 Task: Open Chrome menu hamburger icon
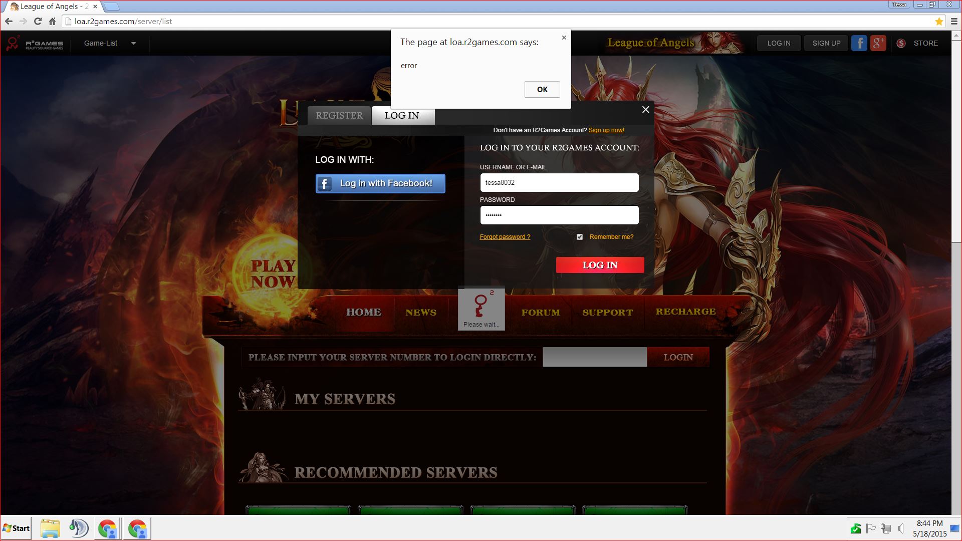(954, 22)
